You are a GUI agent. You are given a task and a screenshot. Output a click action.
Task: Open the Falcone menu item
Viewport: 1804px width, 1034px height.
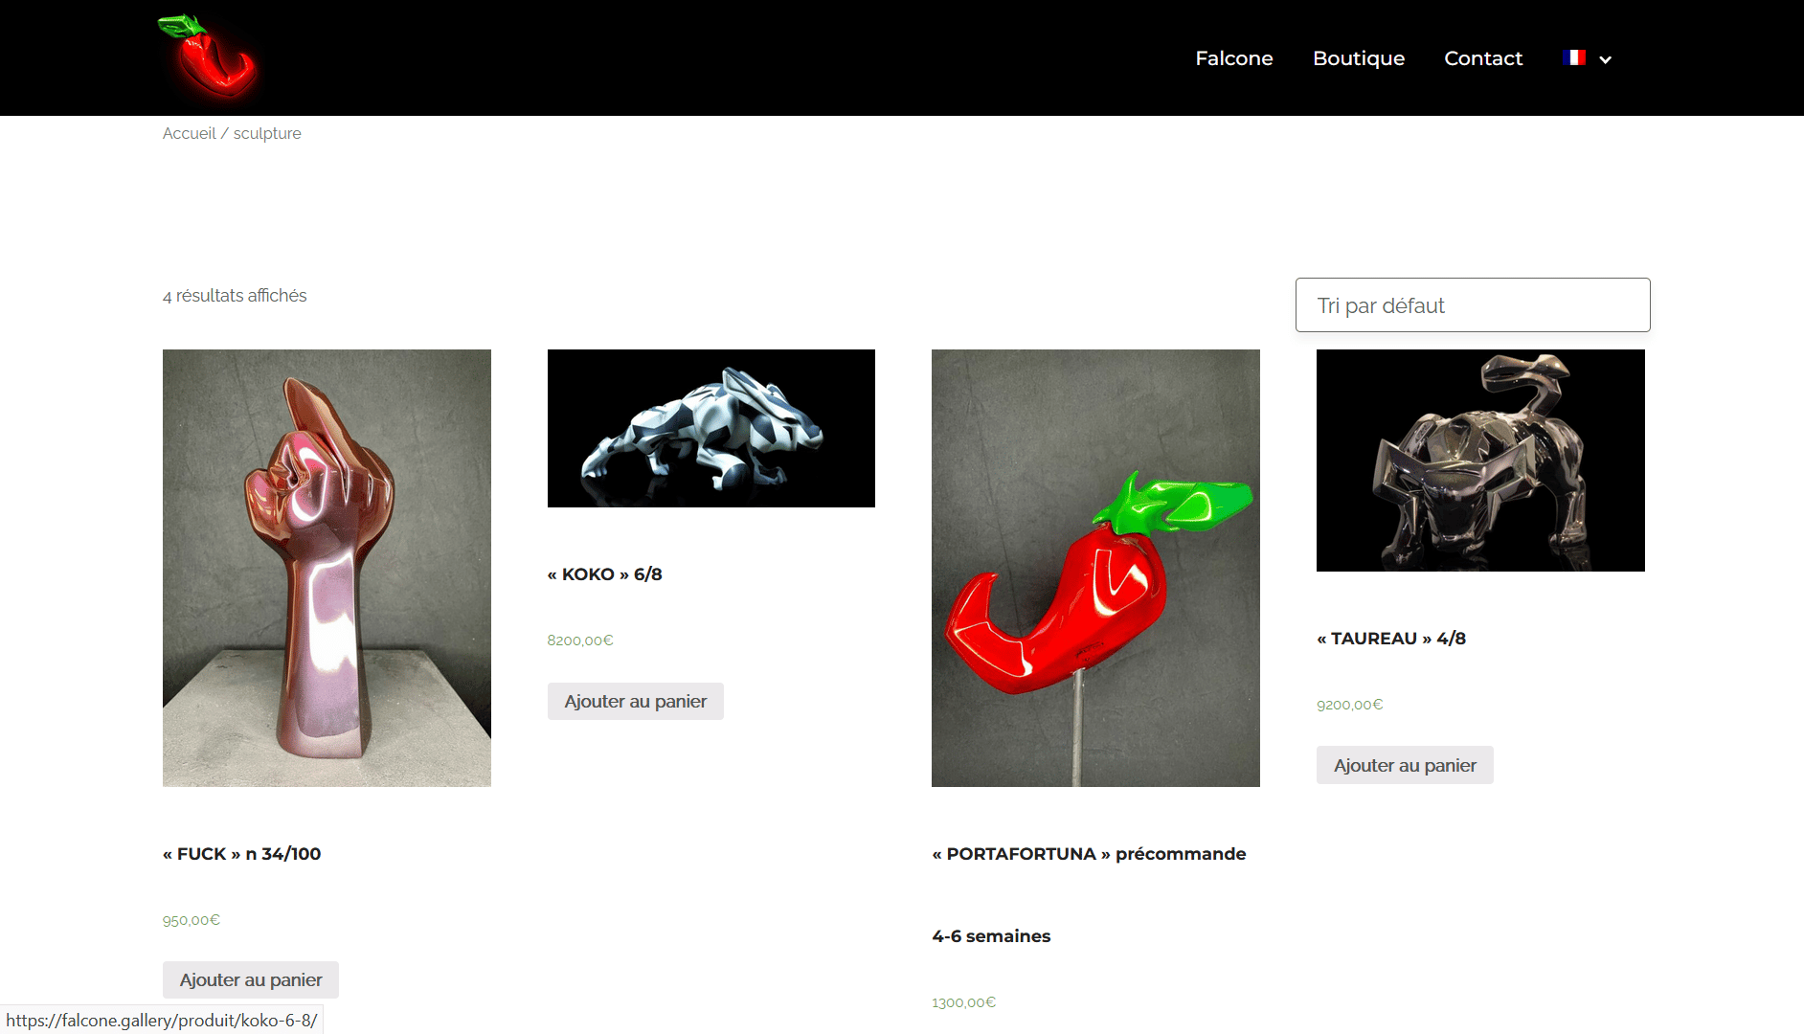[x=1234, y=58]
